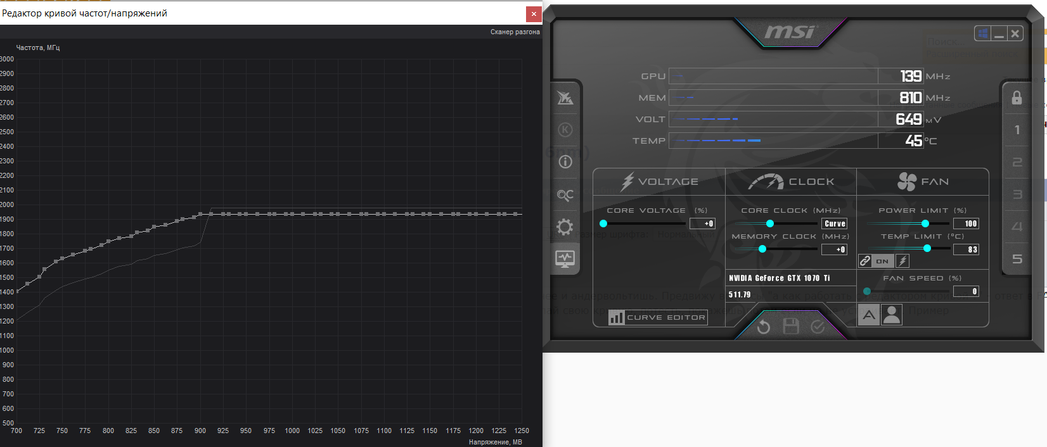Toggle the power and temp limit link icon

click(865, 261)
